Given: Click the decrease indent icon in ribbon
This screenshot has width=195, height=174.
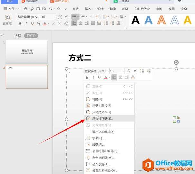Looking at the screenshot, I should click(92, 17).
